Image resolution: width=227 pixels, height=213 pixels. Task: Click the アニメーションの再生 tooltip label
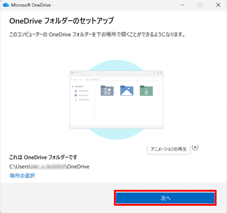coord(169,149)
